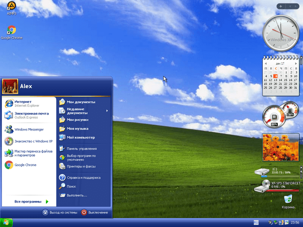Viewport: 303px width, 227px height.
Task: Open Моя музыка folder
Action: pyautogui.click(x=84, y=129)
